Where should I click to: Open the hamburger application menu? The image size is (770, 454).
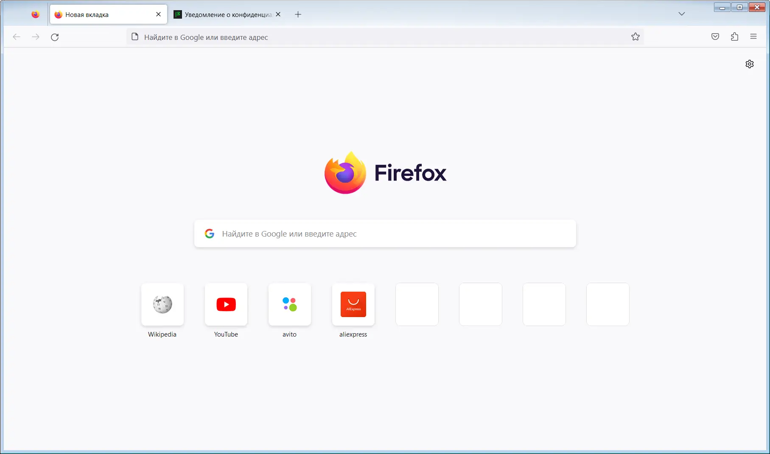tap(753, 37)
